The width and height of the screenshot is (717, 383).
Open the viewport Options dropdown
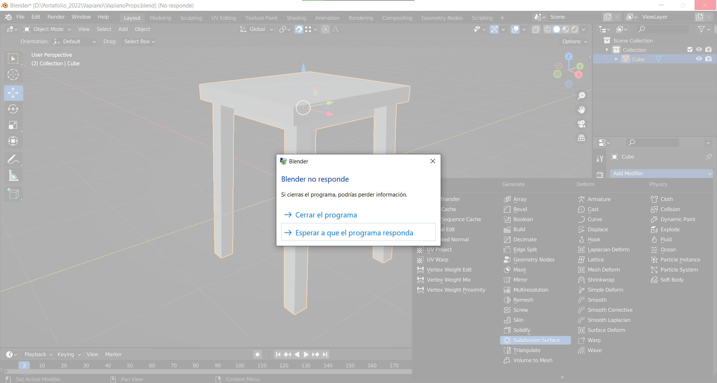click(574, 41)
